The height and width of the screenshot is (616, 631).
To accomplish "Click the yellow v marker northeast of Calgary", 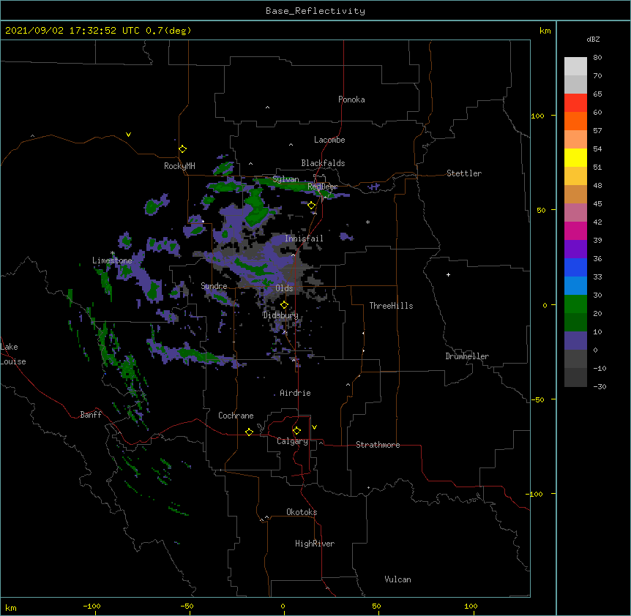I will pos(314,427).
